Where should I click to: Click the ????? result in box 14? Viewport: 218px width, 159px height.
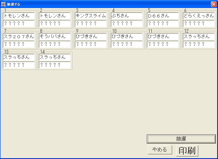coord(55,65)
